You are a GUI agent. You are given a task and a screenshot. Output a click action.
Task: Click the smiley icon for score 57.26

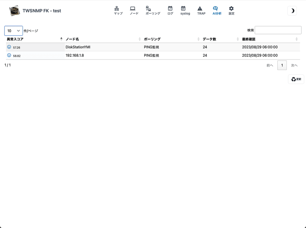(x=9, y=47)
